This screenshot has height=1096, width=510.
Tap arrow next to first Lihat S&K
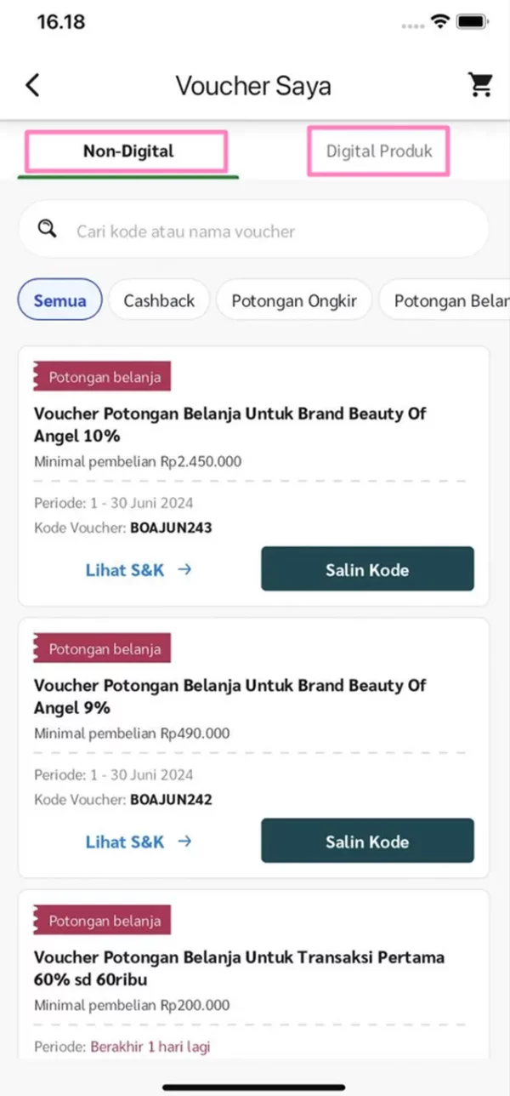point(184,570)
